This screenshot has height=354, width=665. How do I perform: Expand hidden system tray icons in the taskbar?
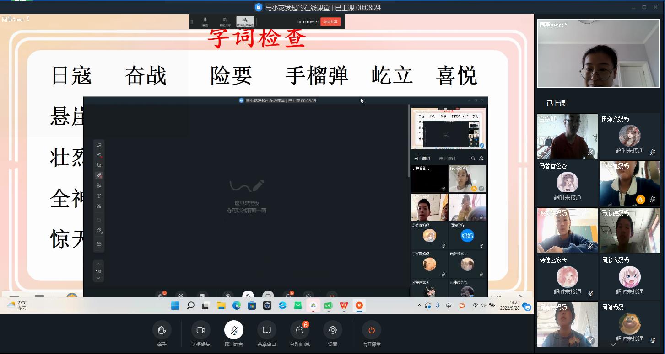point(419,306)
